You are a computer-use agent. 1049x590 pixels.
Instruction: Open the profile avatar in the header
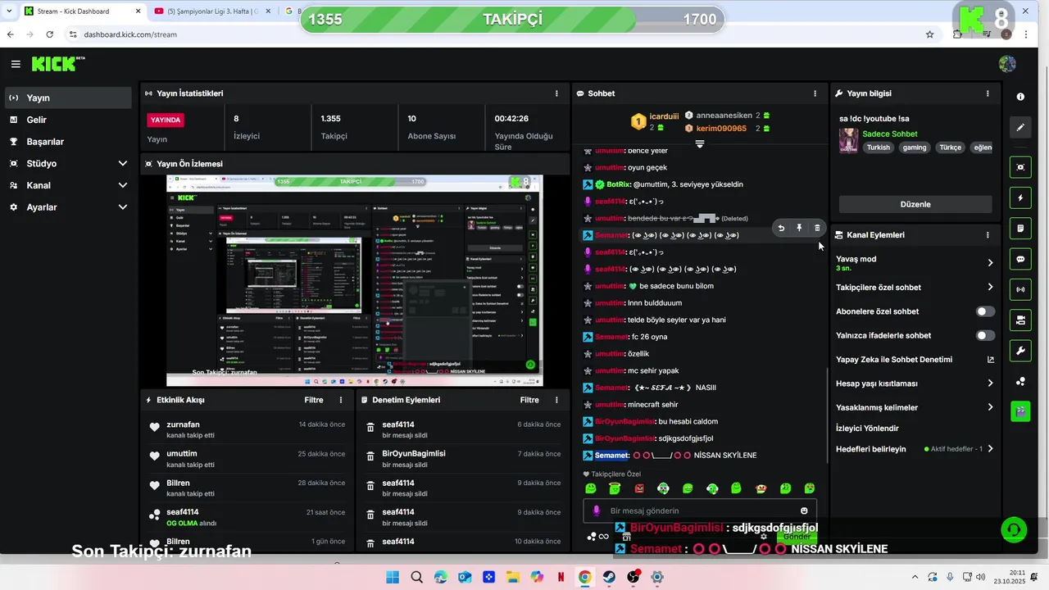click(1007, 64)
